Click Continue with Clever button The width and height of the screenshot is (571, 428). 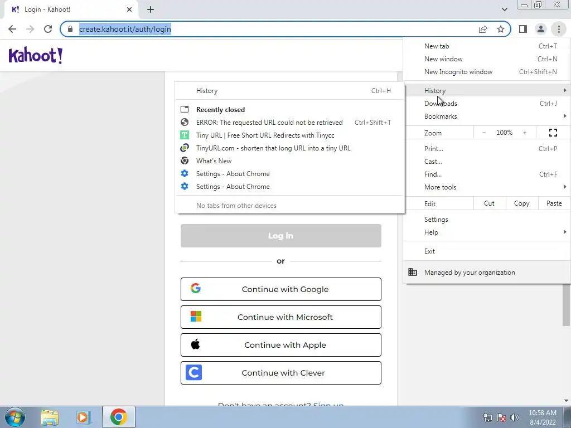point(281,373)
